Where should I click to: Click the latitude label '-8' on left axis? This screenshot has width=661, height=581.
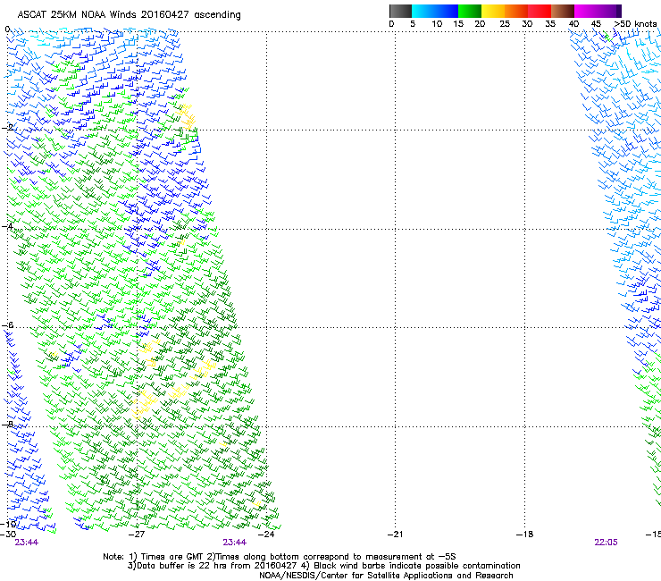(x=8, y=424)
